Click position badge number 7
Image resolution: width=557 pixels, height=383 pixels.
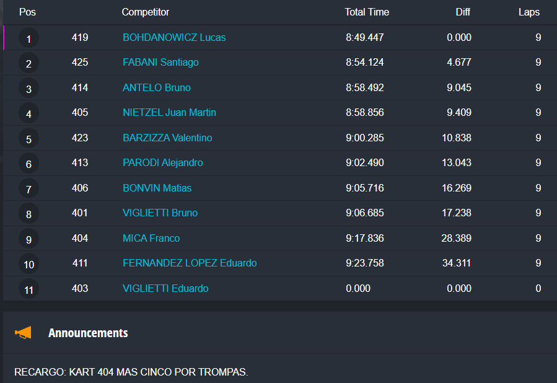click(x=29, y=189)
